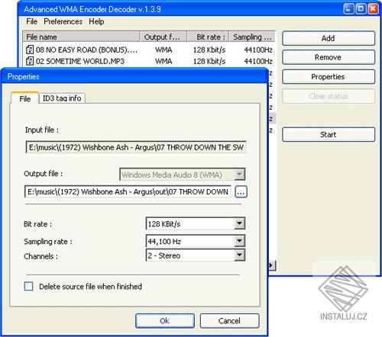Screen dimensions: 382x337
Task: Switch to the ID3 tag info tab
Action: pos(62,98)
